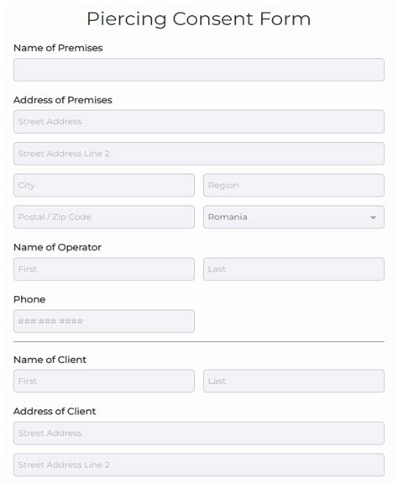Click the Name of Operator label

click(57, 247)
